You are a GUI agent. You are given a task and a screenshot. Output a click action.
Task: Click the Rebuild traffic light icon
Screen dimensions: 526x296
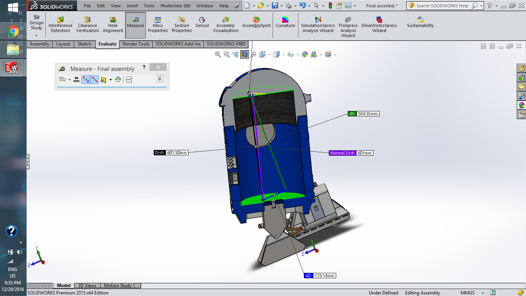330,5
